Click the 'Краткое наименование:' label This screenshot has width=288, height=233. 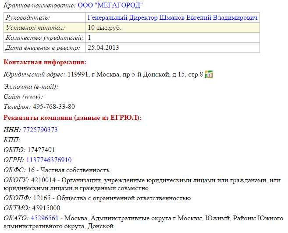(40, 5)
